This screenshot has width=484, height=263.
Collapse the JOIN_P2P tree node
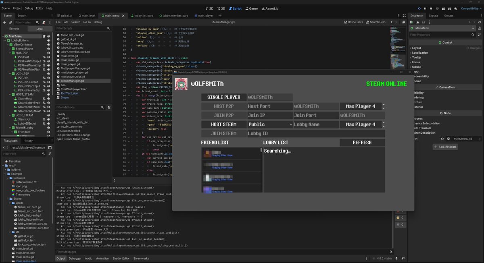(9, 74)
